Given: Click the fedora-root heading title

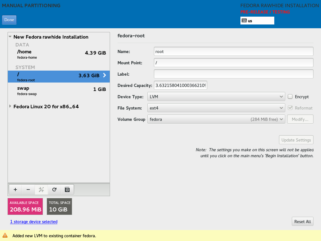Looking at the screenshot, I should point(131,36).
